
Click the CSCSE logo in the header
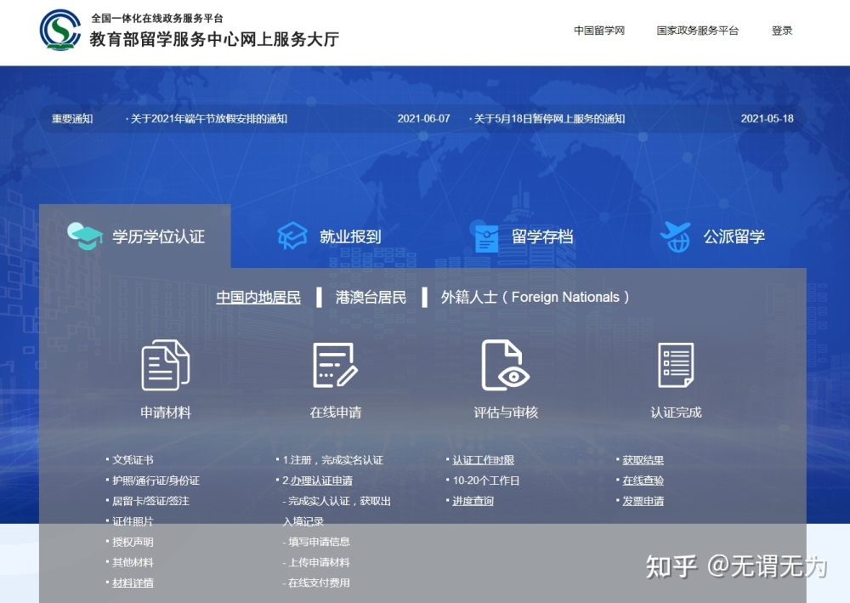point(60,30)
